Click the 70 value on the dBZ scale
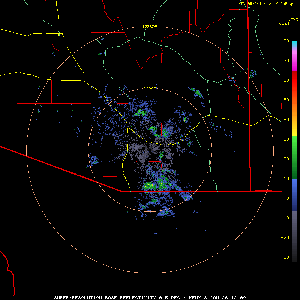Viewport: 300px width, 300px height. pyautogui.click(x=286, y=61)
